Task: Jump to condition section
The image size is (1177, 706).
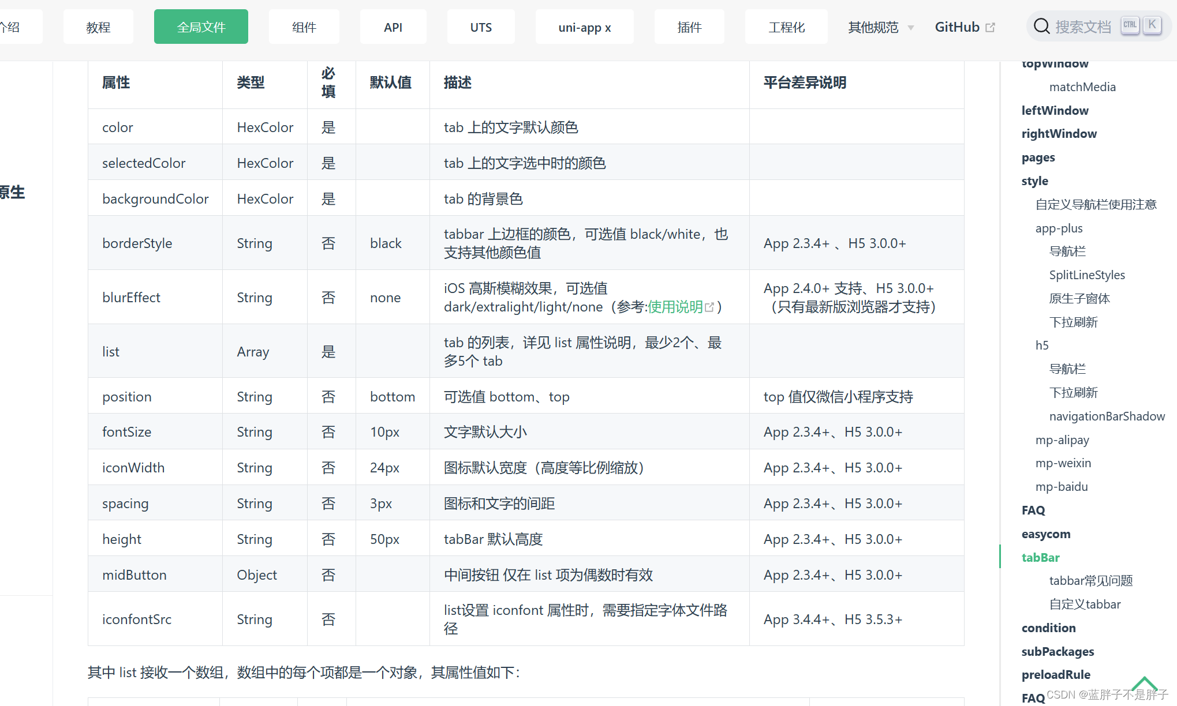Action: click(x=1049, y=628)
